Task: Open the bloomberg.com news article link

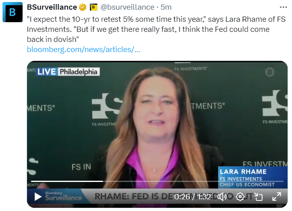Action: [x=83, y=50]
